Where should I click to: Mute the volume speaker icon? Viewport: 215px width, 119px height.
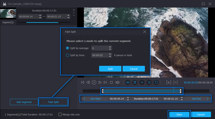click(117, 82)
